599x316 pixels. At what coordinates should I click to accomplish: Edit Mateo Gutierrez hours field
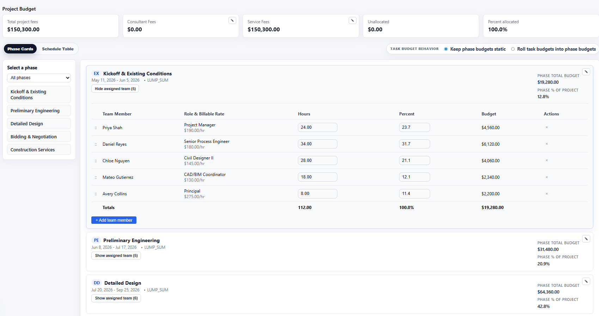click(318, 177)
